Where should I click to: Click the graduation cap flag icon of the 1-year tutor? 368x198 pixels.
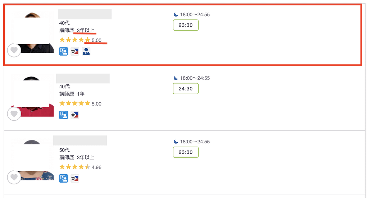(x=74, y=115)
